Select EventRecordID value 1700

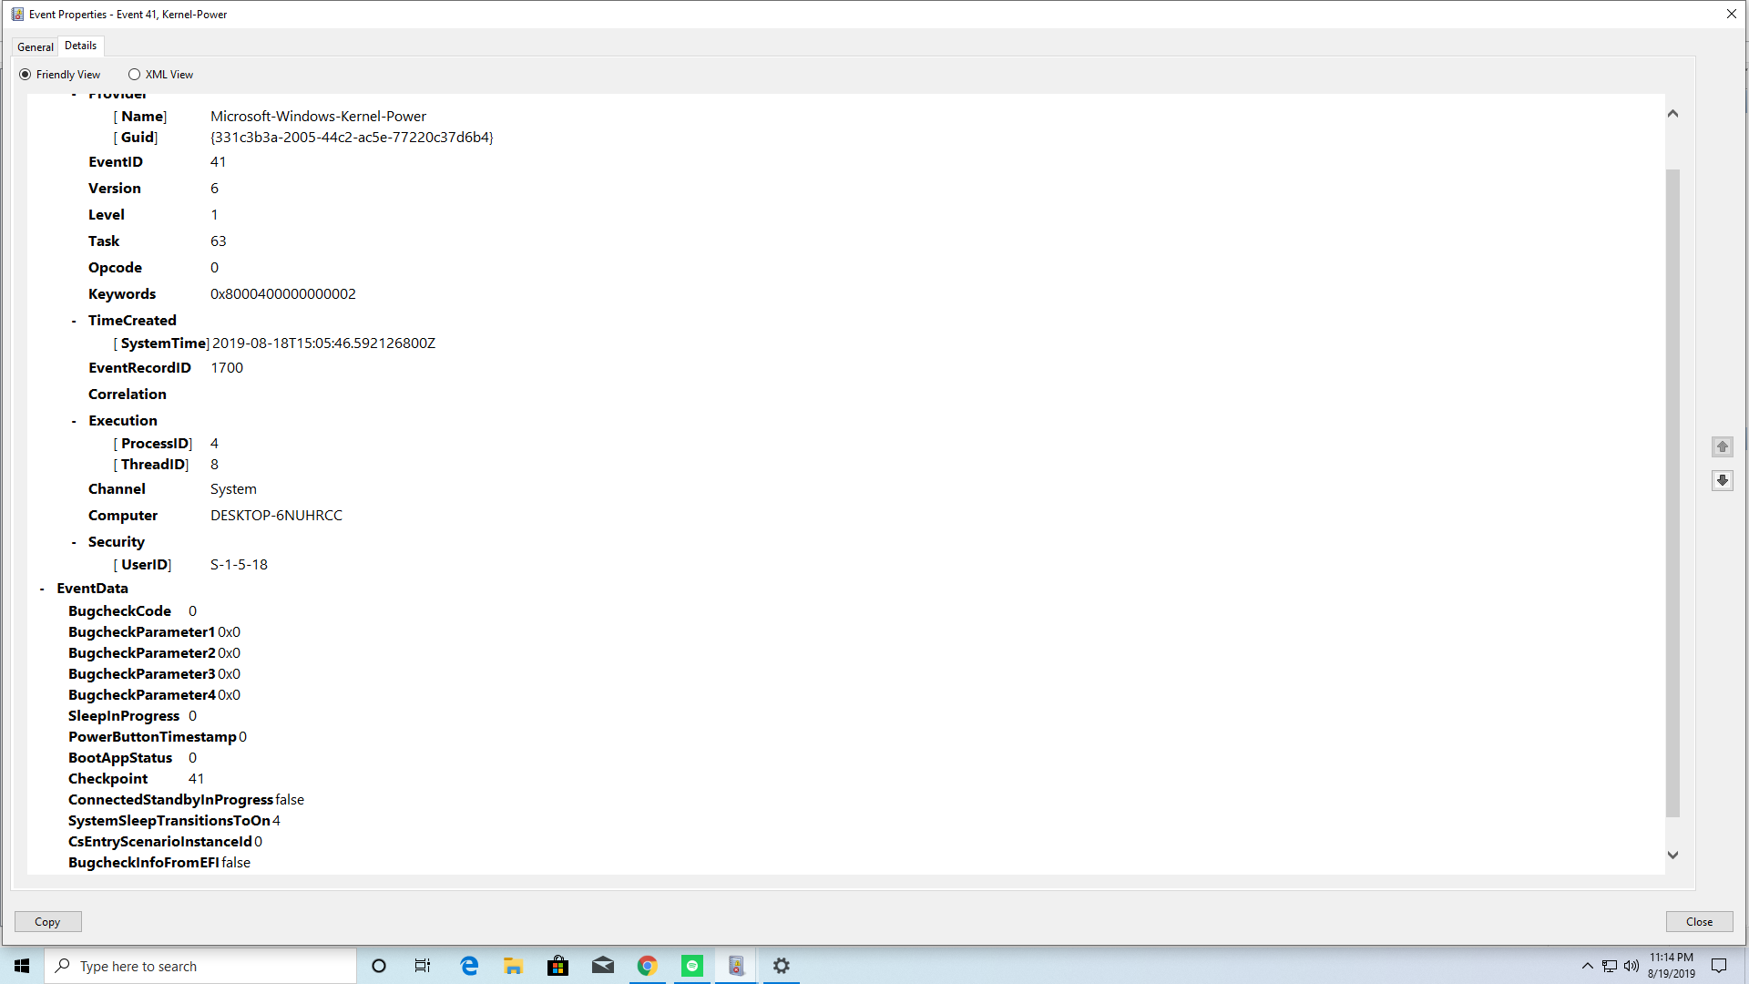(x=227, y=368)
